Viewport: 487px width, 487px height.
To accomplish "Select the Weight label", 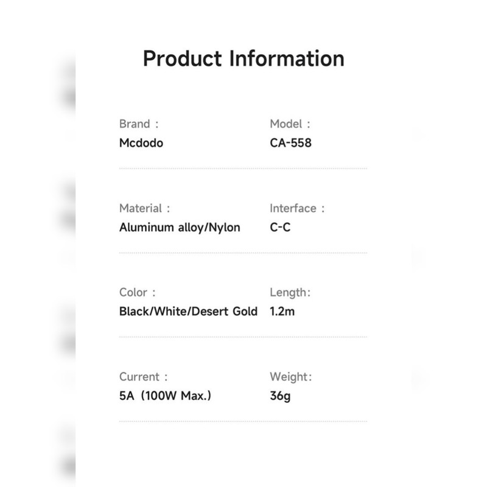I will point(291,377).
